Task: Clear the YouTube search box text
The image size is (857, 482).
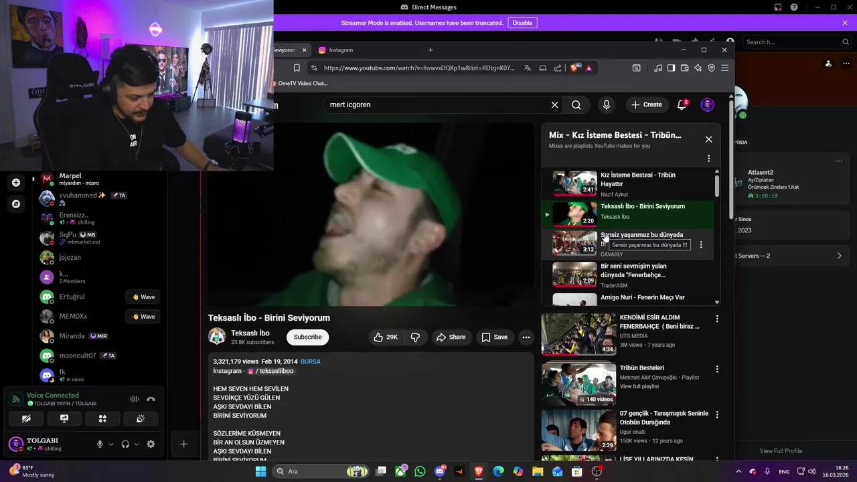Action: coord(554,104)
